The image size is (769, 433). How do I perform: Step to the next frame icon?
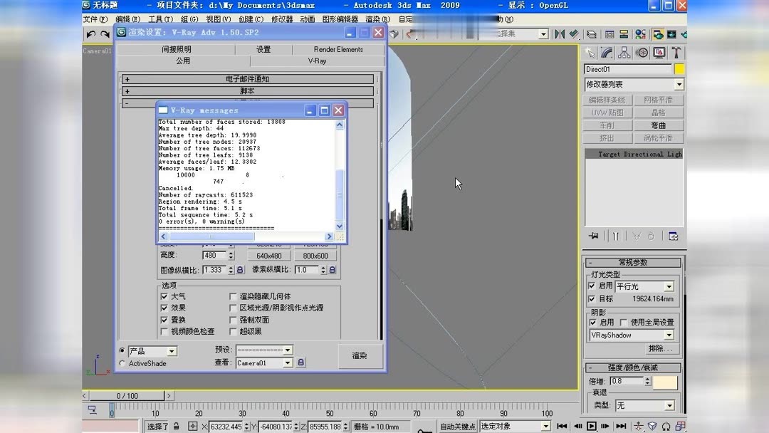(x=606, y=426)
